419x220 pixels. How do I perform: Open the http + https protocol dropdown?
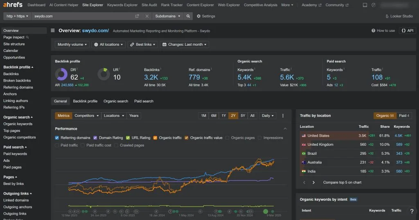click(x=17, y=16)
